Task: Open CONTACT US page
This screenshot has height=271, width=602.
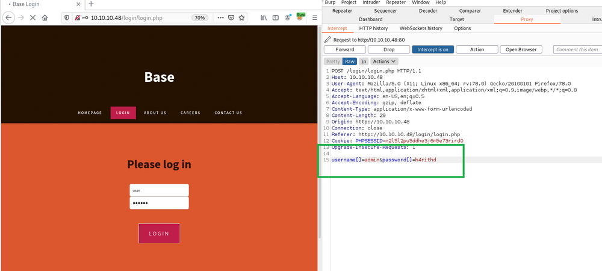Action: 228,113
